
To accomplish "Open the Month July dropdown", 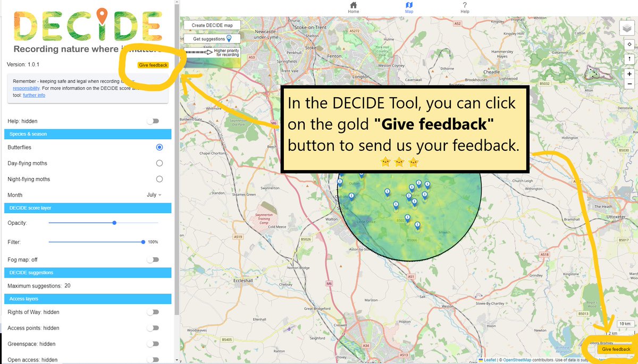I will pyautogui.click(x=154, y=195).
